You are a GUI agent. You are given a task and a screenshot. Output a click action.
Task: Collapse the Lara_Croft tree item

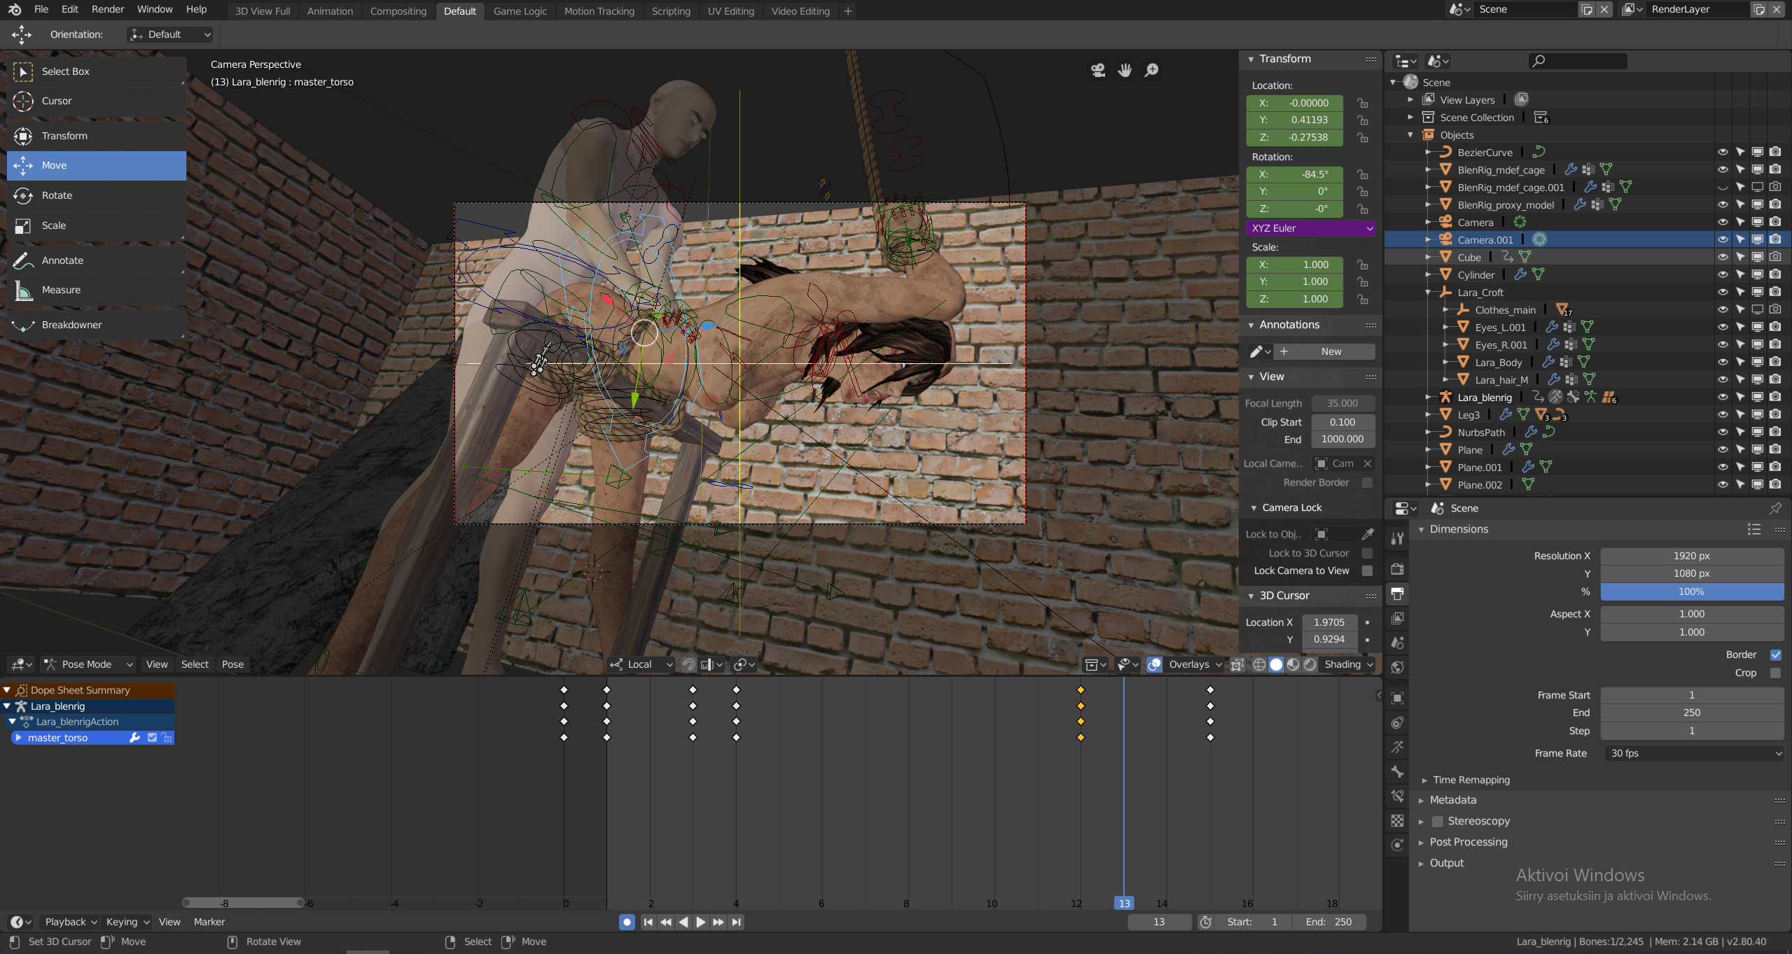[x=1428, y=293]
